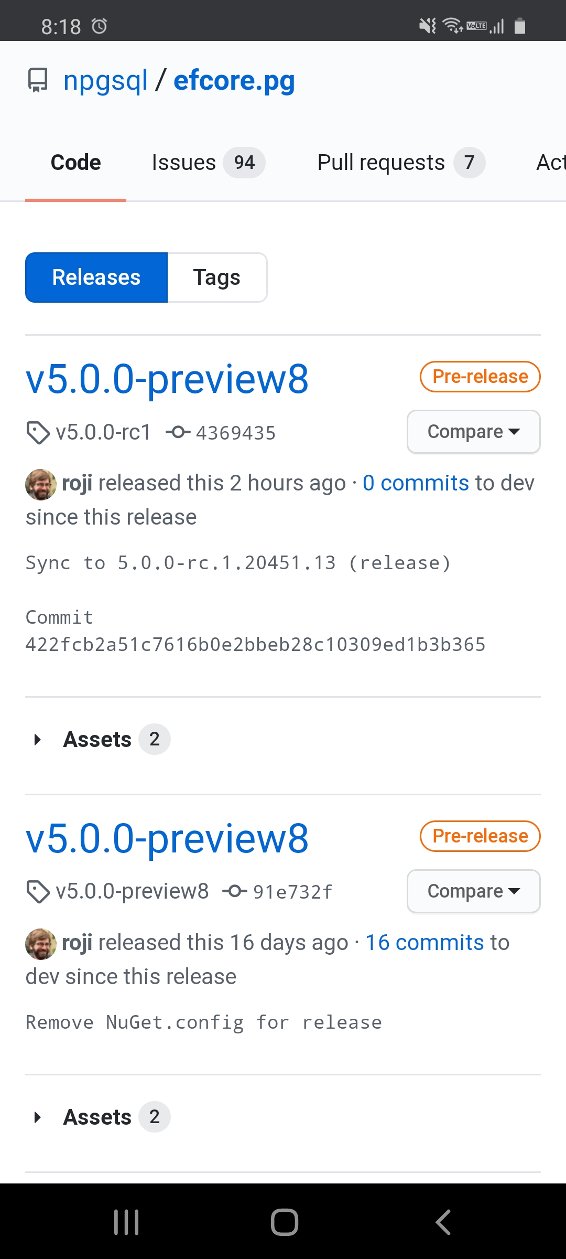The height and width of the screenshot is (1259, 566).
Task: Switch to the Tags view
Action: coord(217,277)
